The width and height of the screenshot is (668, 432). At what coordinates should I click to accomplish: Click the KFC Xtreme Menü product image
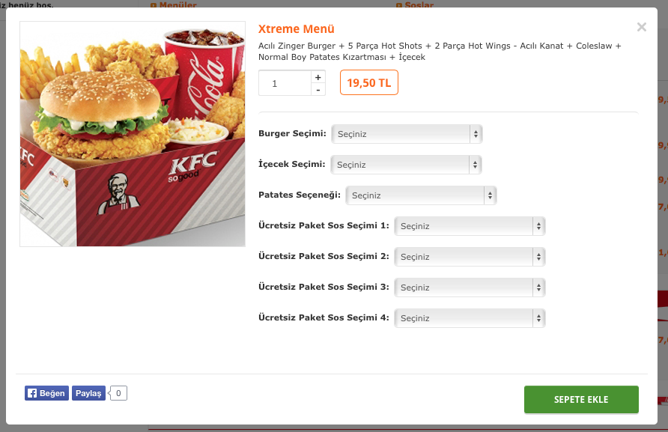[133, 134]
